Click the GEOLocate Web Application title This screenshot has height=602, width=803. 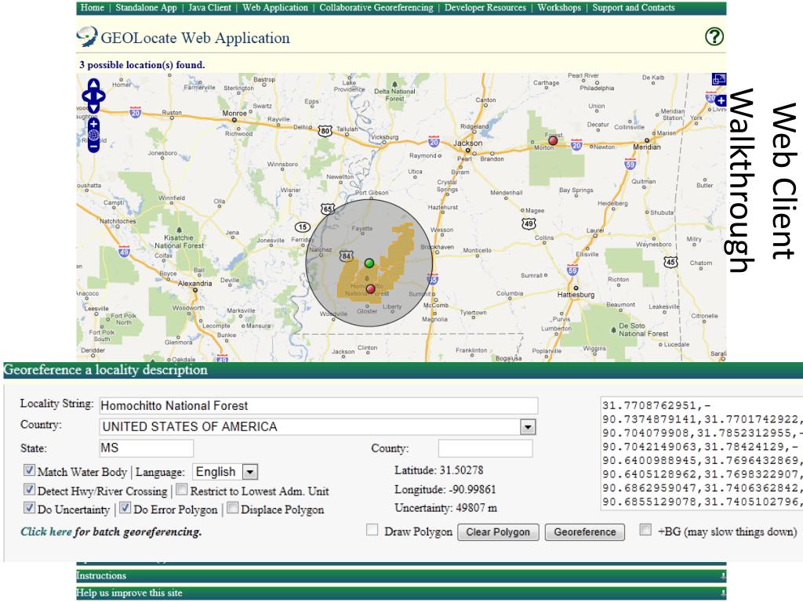pos(195,38)
